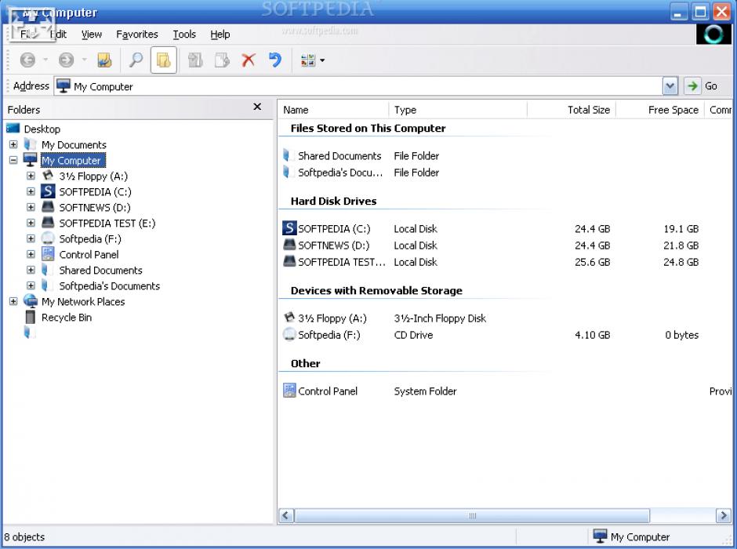Image resolution: width=737 pixels, height=549 pixels.
Task: Click the blue Undo arrow
Action: 275,60
